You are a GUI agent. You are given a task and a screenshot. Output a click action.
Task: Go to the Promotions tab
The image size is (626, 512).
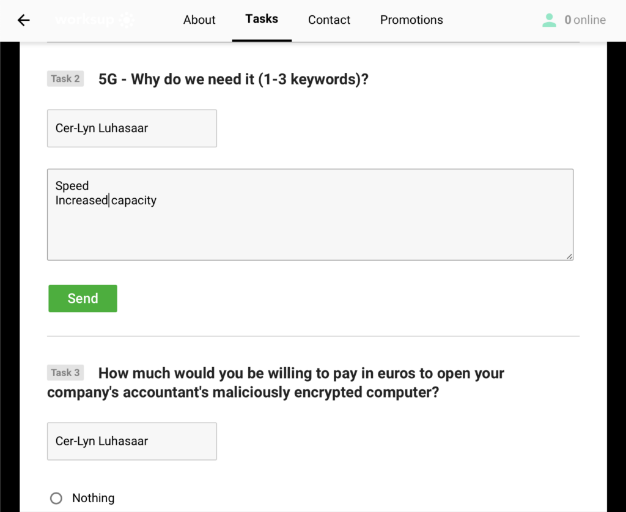tap(411, 20)
